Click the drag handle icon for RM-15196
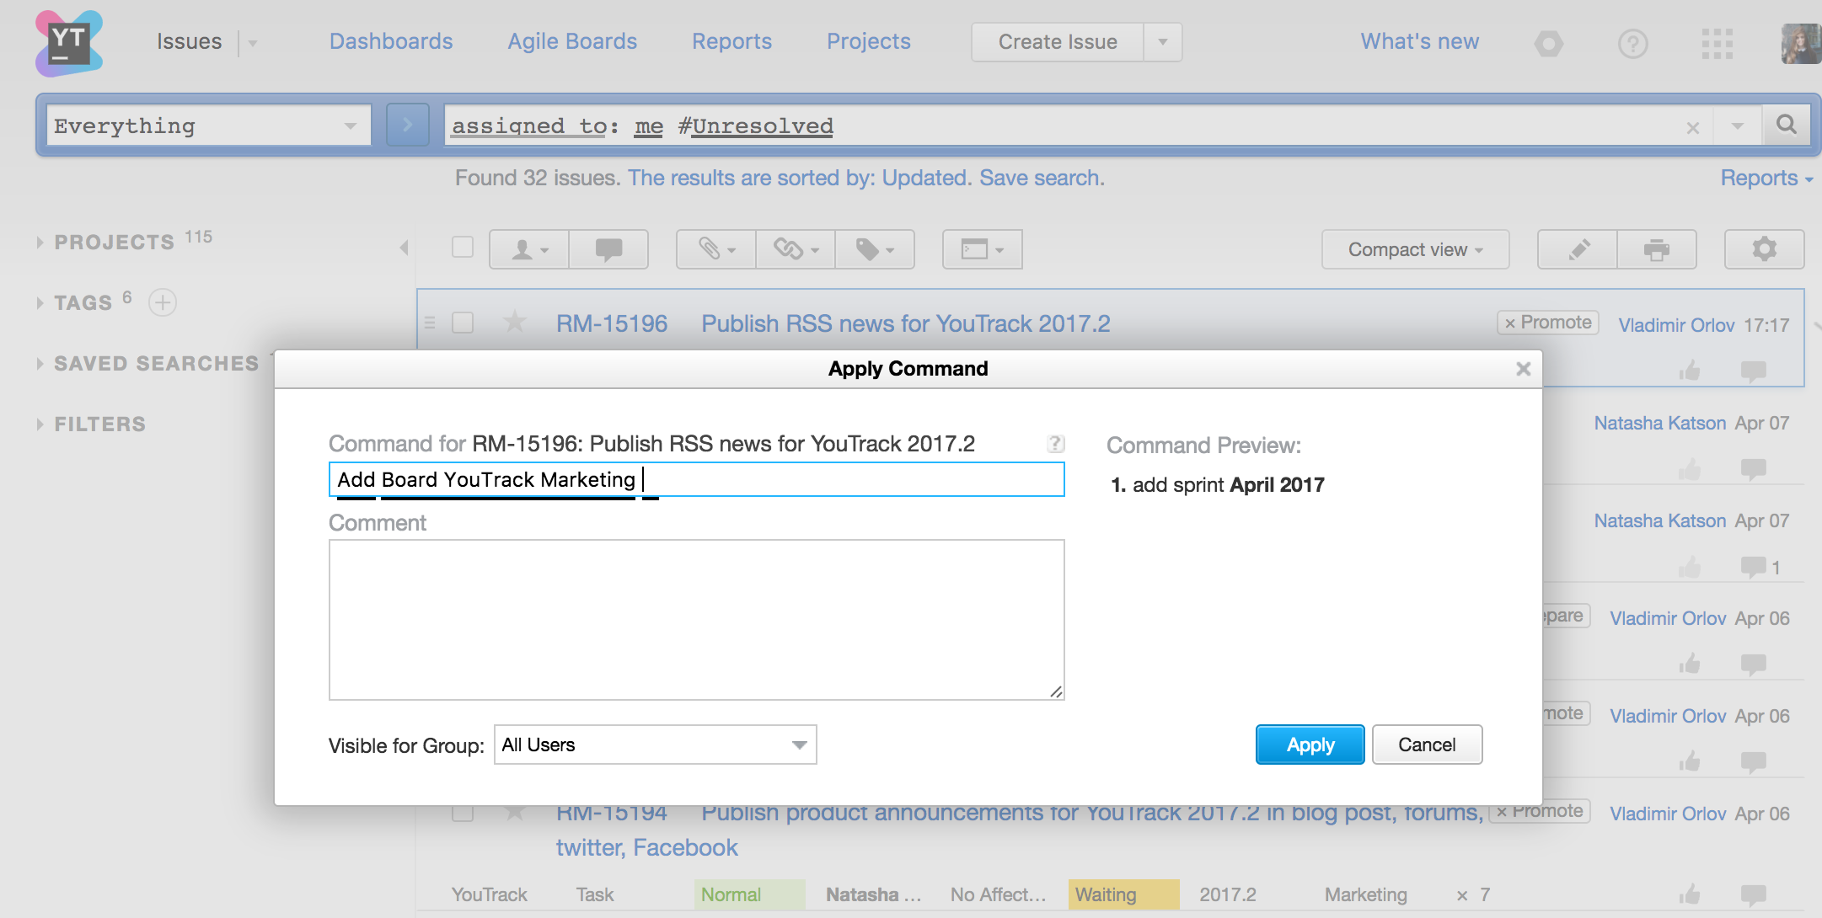The image size is (1822, 918). 430,323
